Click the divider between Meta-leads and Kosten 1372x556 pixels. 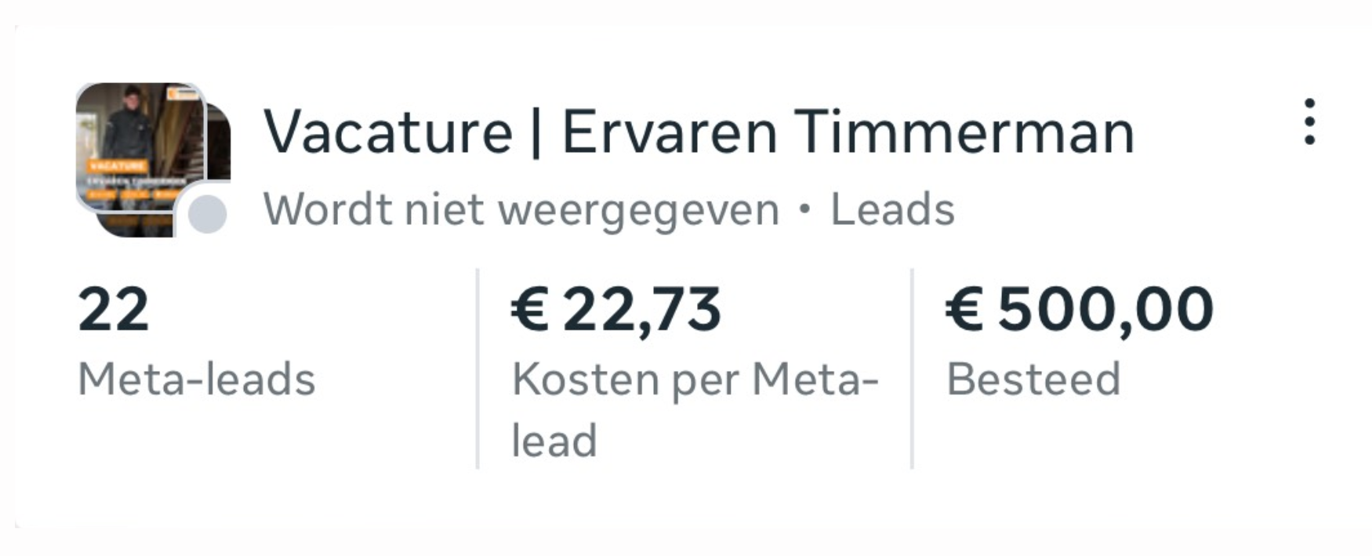pos(477,368)
